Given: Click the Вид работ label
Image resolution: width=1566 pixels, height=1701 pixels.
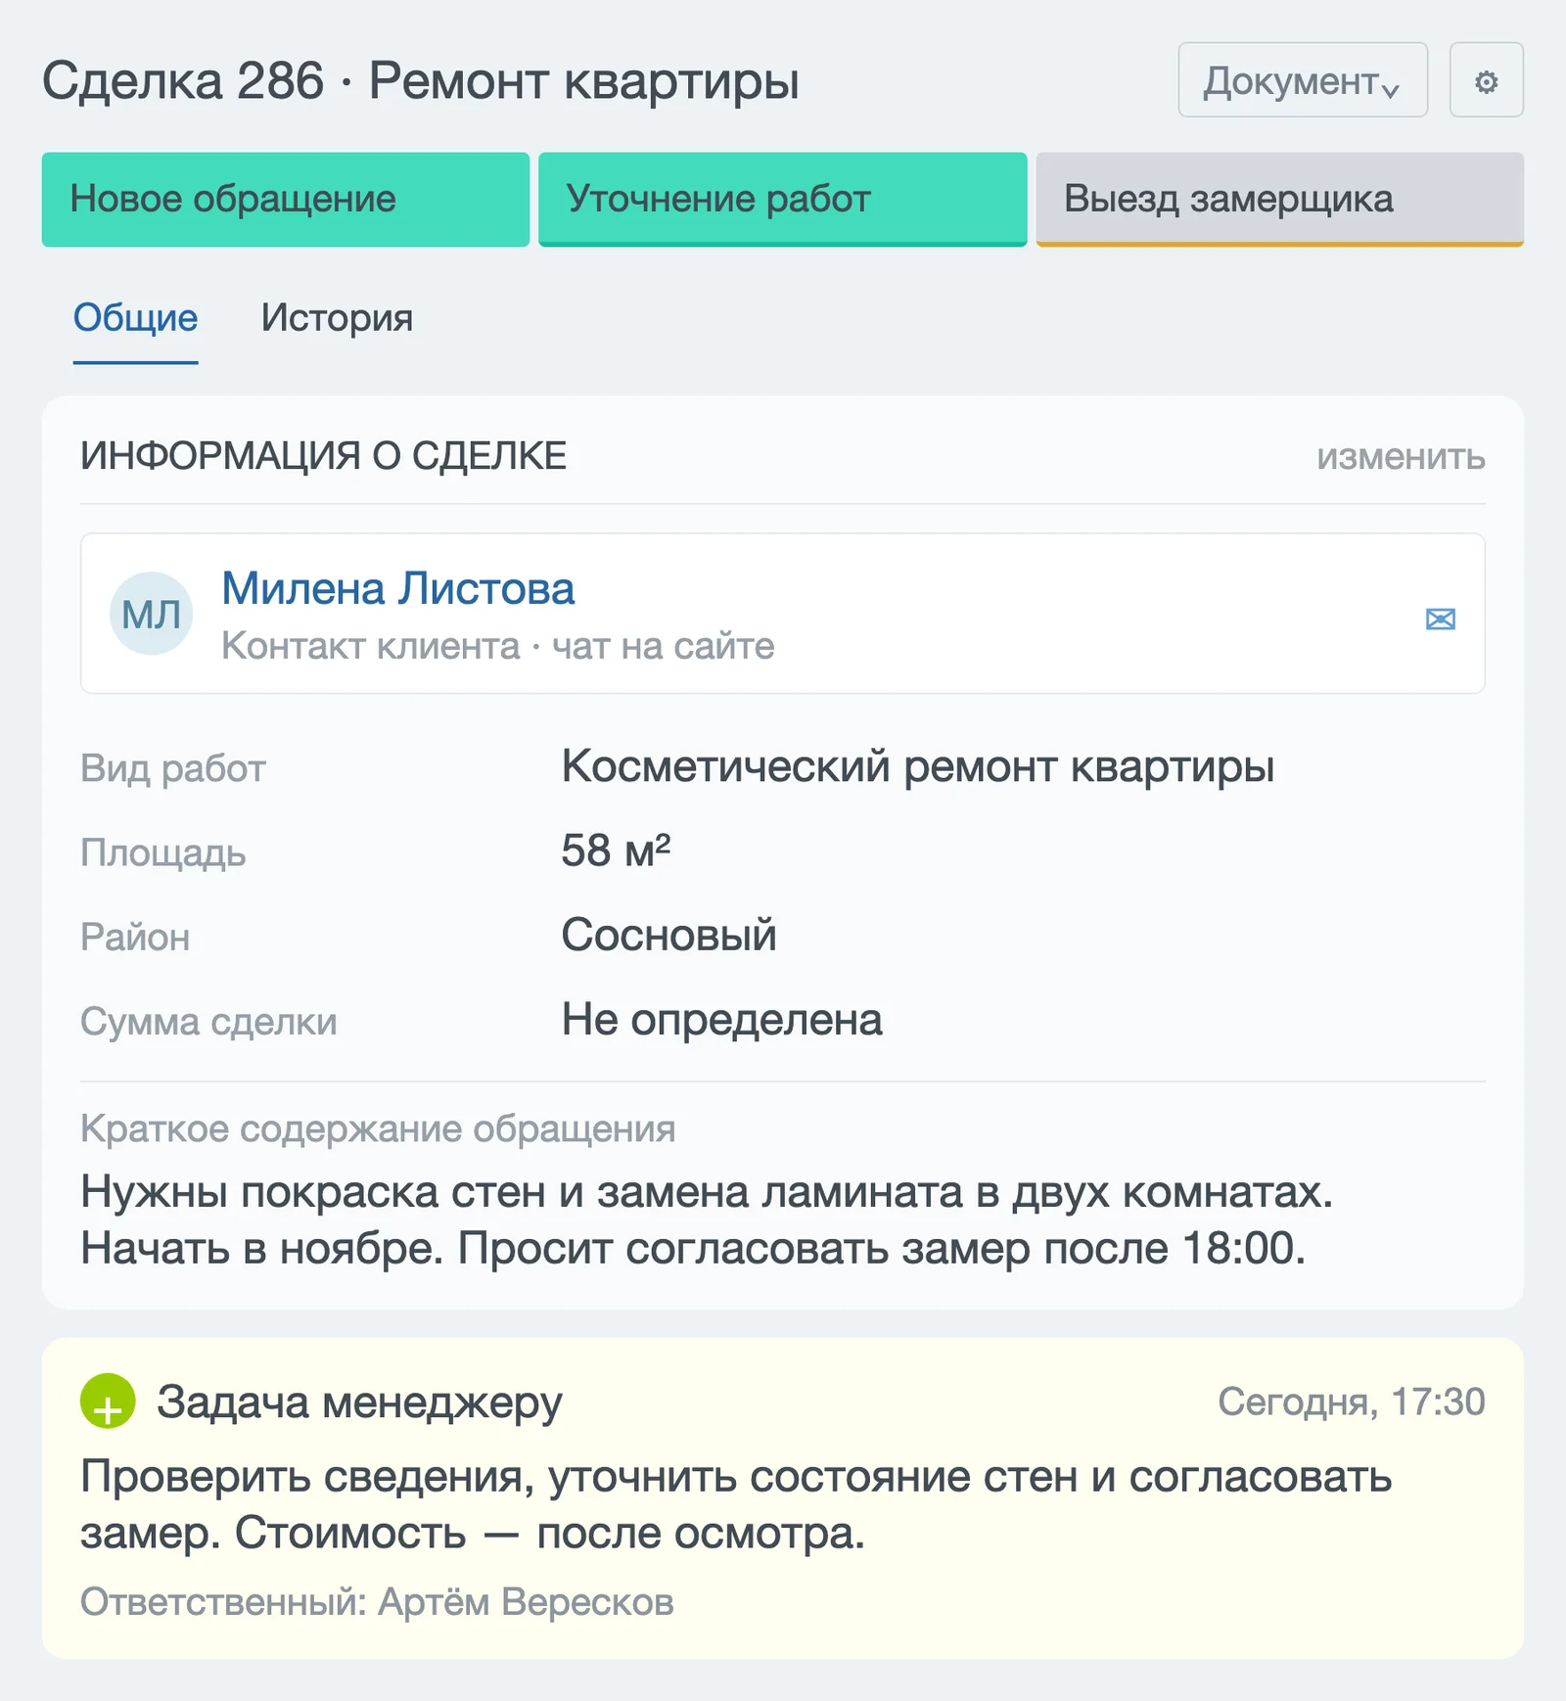Looking at the screenshot, I should tap(172, 768).
